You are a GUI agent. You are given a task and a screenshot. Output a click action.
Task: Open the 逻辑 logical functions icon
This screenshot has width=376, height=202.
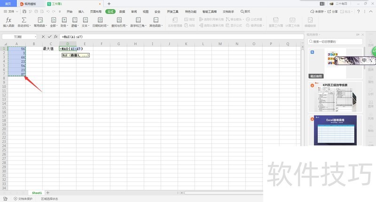click(x=75, y=20)
